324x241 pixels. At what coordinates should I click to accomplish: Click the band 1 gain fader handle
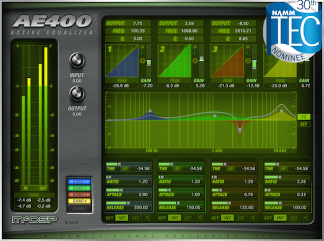[x=149, y=62]
